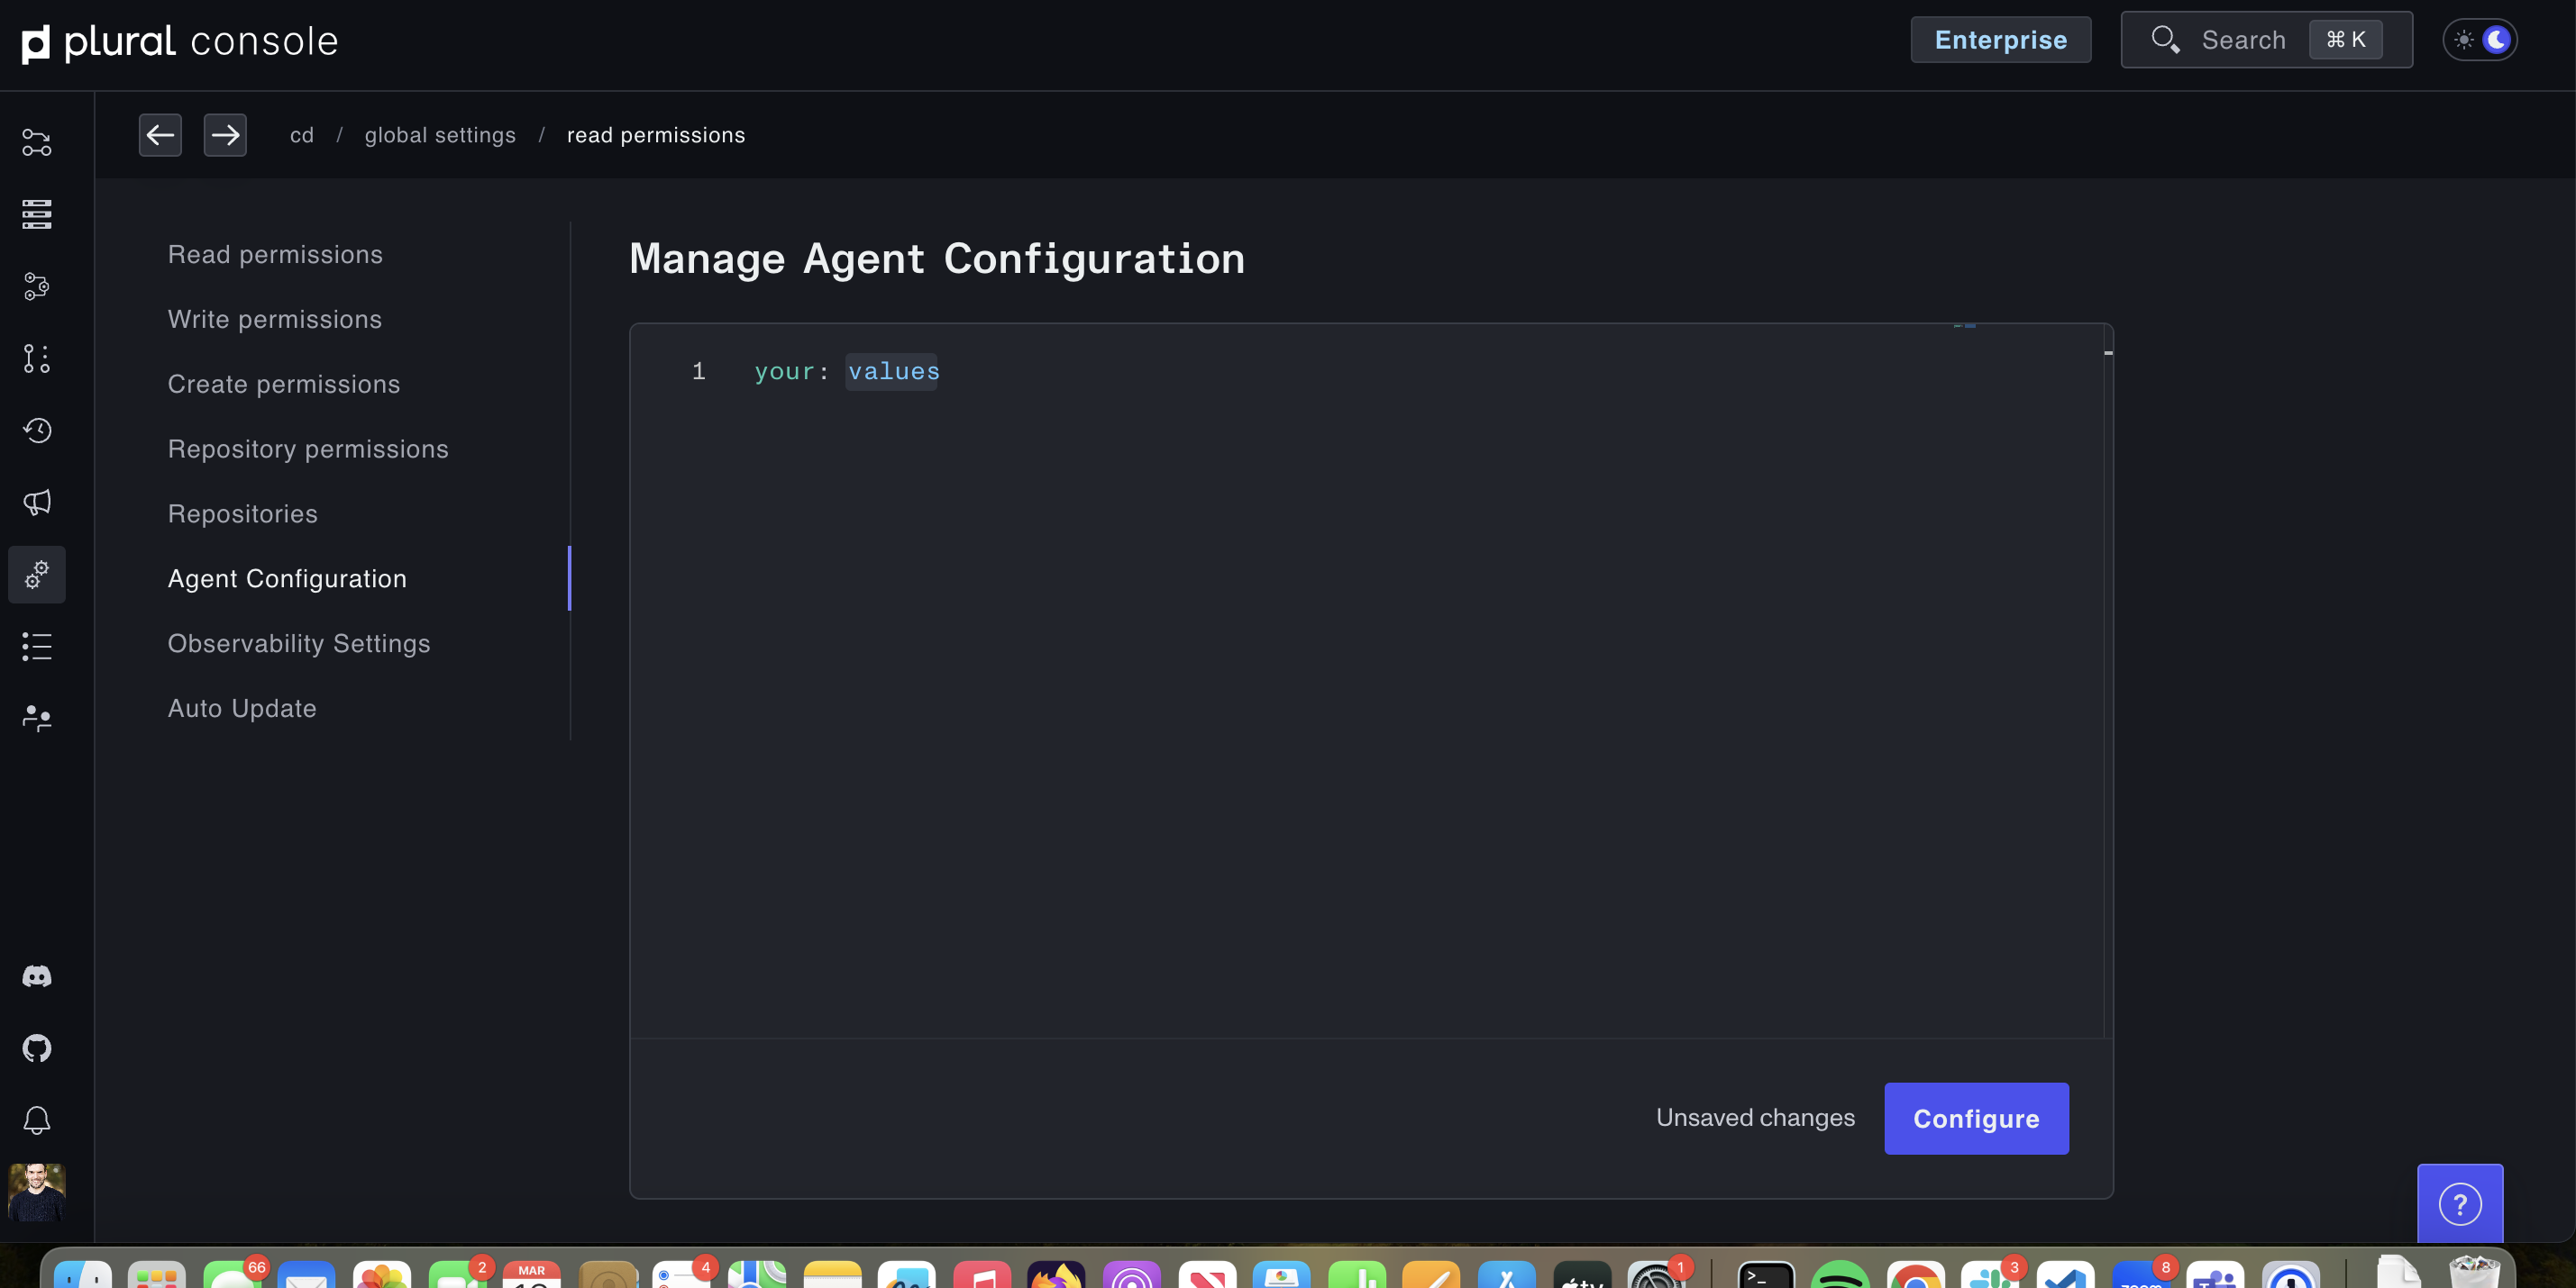
Task: Navigate back with the left arrow
Action: [160, 135]
